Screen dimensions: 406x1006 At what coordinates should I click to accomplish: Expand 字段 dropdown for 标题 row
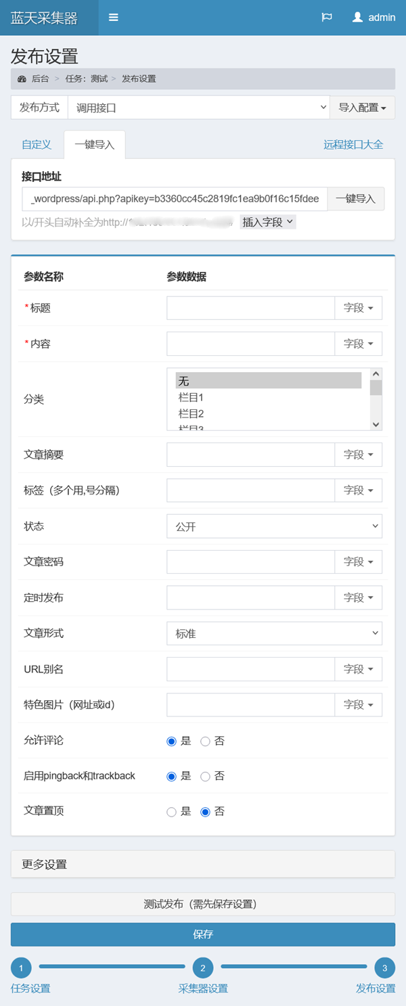pyautogui.click(x=358, y=308)
